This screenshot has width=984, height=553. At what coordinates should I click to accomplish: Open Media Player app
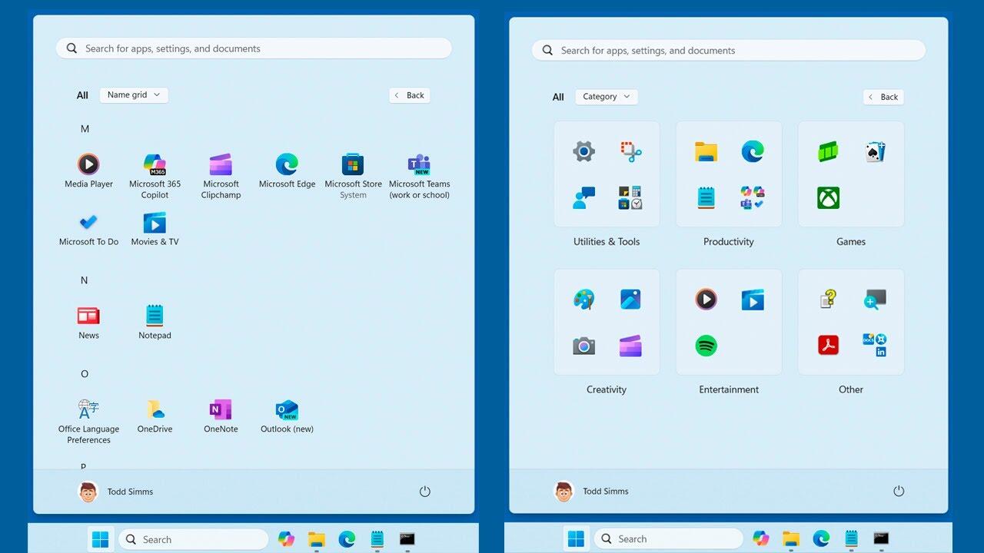(88, 171)
